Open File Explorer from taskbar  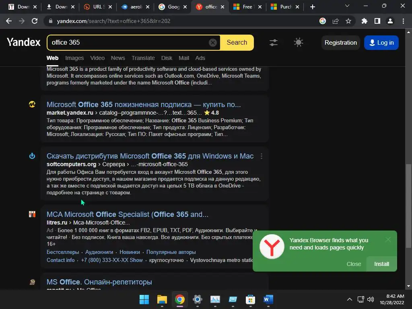pos(162,299)
